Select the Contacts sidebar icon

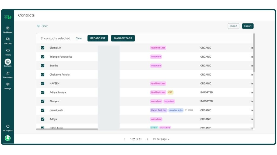click(x=8, y=62)
